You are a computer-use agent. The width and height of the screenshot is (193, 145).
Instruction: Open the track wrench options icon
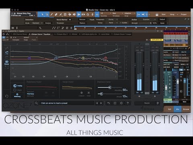[x=40, y=28]
